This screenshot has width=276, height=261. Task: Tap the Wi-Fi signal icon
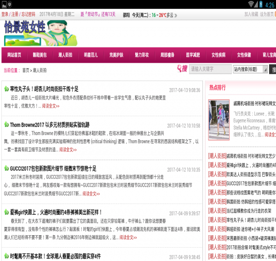click(251, 4)
